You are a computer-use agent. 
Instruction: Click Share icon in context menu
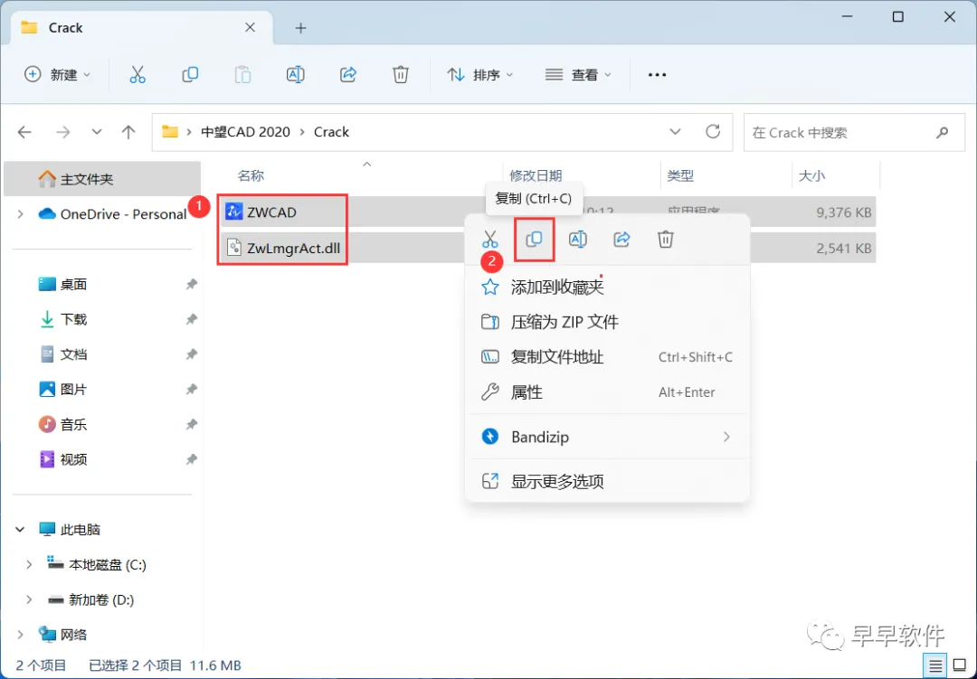pyautogui.click(x=621, y=240)
